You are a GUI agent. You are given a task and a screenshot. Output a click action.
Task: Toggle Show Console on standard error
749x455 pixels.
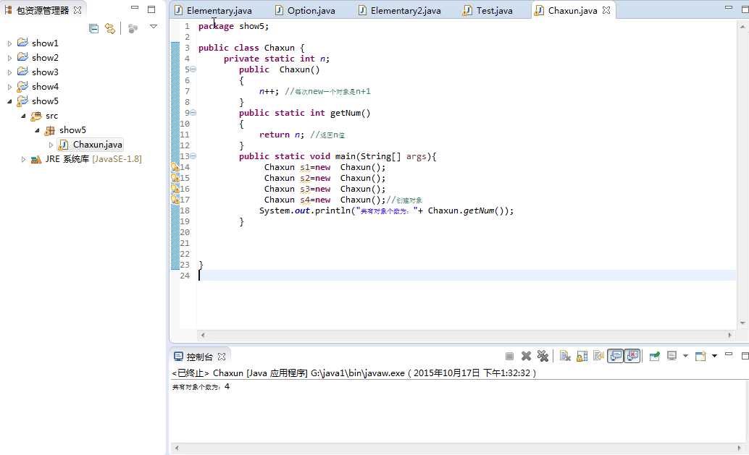[632, 357]
